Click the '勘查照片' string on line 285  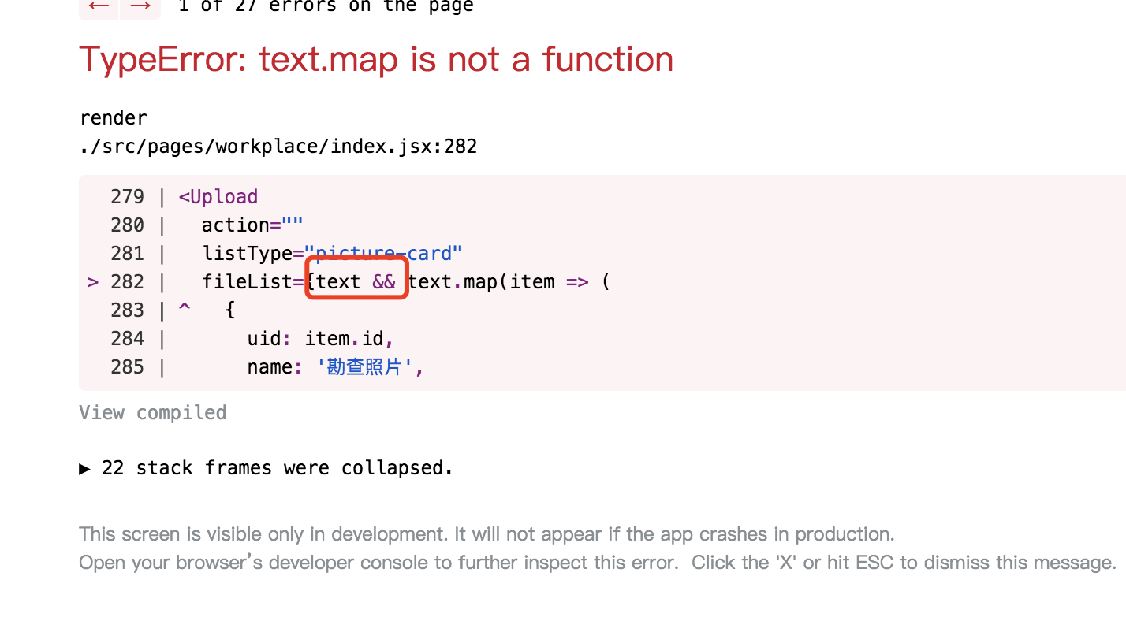pos(365,366)
